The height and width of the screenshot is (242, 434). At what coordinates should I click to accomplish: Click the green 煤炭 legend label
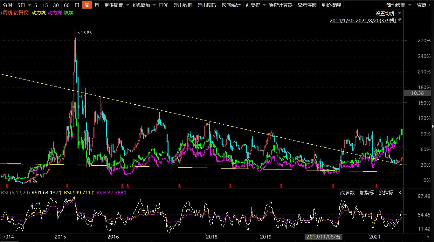(68, 13)
